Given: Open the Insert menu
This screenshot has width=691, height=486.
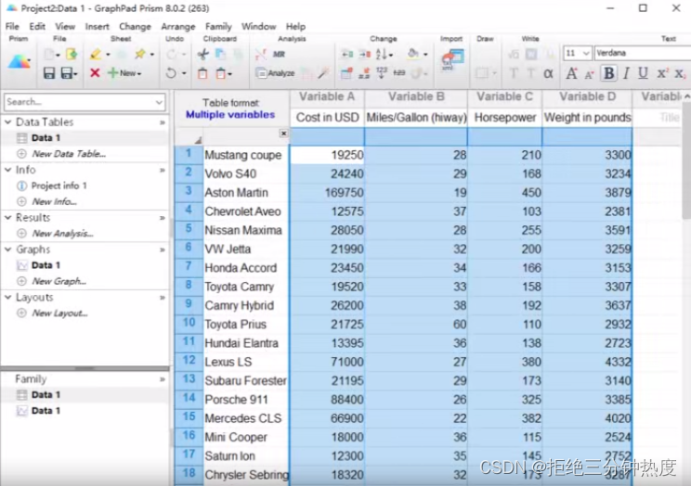Looking at the screenshot, I should (x=97, y=26).
